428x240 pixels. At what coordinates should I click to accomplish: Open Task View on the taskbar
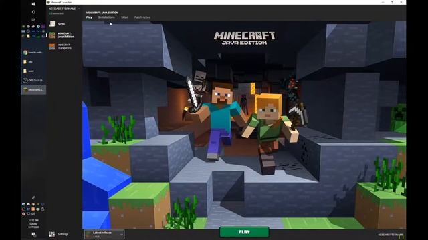33,20
